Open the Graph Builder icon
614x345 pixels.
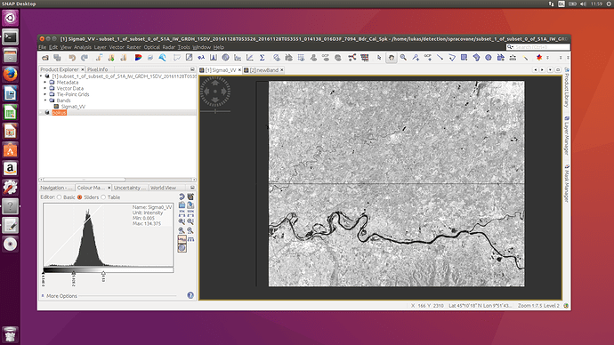(352, 58)
